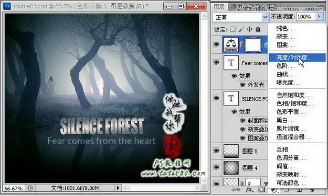Click the 图层 5 layer name
The image size is (328, 196).
(x=250, y=151)
